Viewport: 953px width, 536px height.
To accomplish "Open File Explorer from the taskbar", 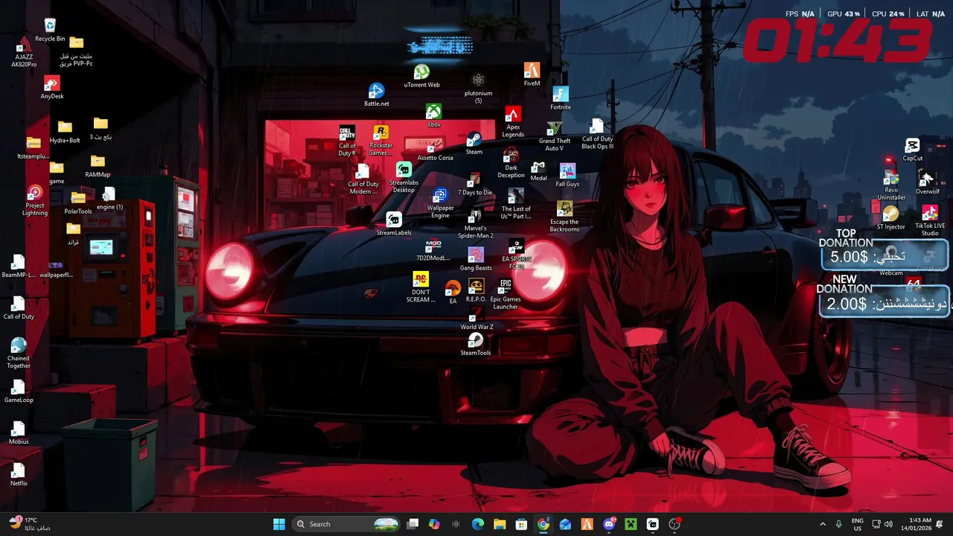I will tap(500, 524).
